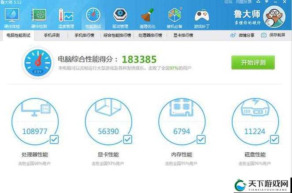
Task: Open 驱动管理 driver management
Action: 120,18
